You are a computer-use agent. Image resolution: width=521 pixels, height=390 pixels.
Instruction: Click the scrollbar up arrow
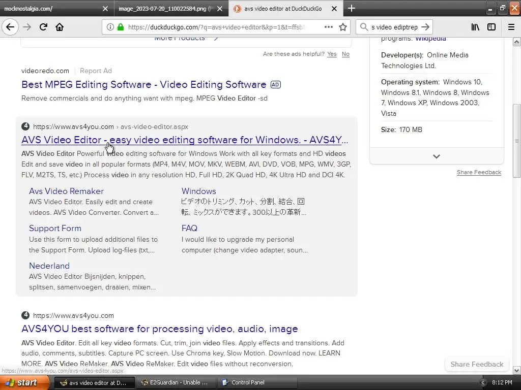517,42
